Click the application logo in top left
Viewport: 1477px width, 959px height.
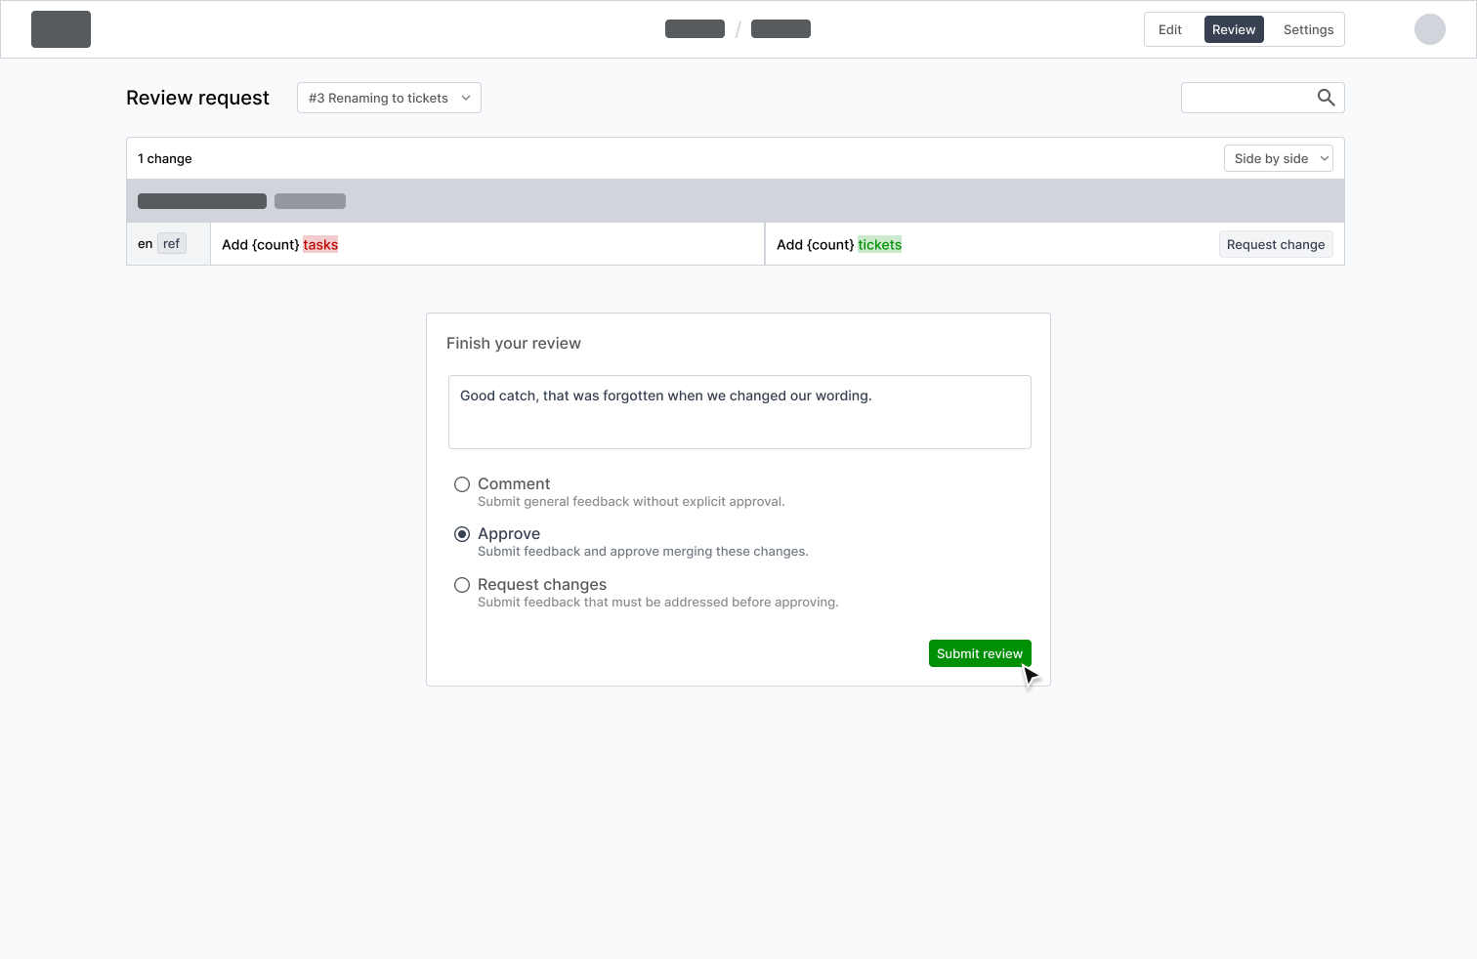pos(61,29)
